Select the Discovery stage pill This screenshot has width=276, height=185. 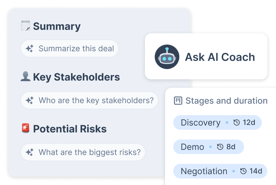[x=217, y=122]
